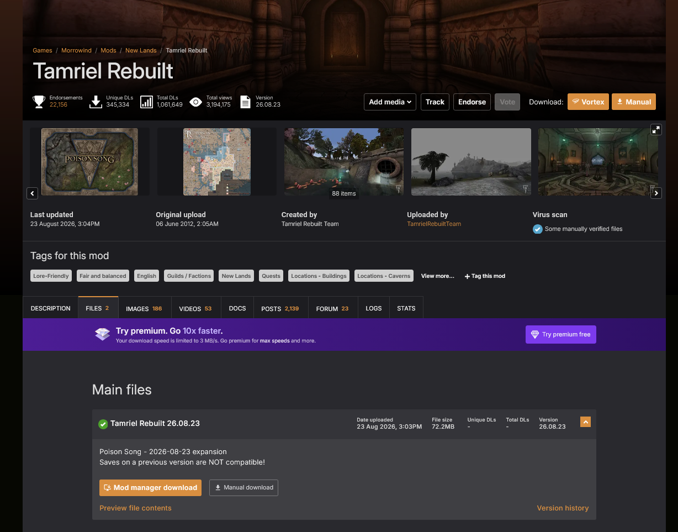Click the Fair and balanced tag
This screenshot has height=532, width=678.
[x=103, y=276]
